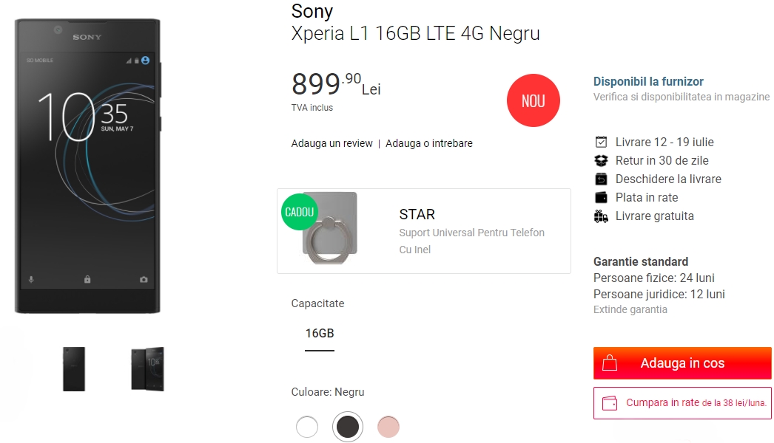Click the green CADOU badge
The height and width of the screenshot is (443, 774).
pyautogui.click(x=298, y=212)
